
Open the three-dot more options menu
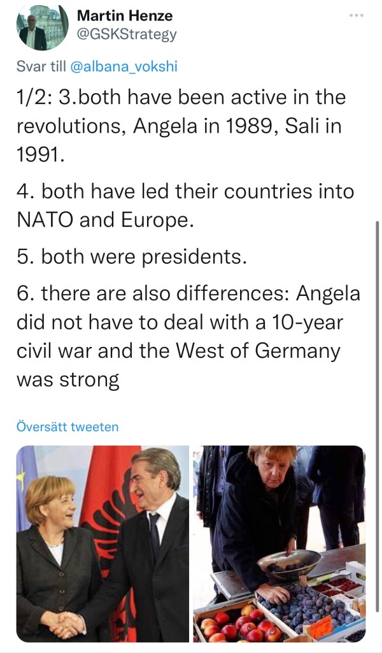pyautogui.click(x=358, y=15)
